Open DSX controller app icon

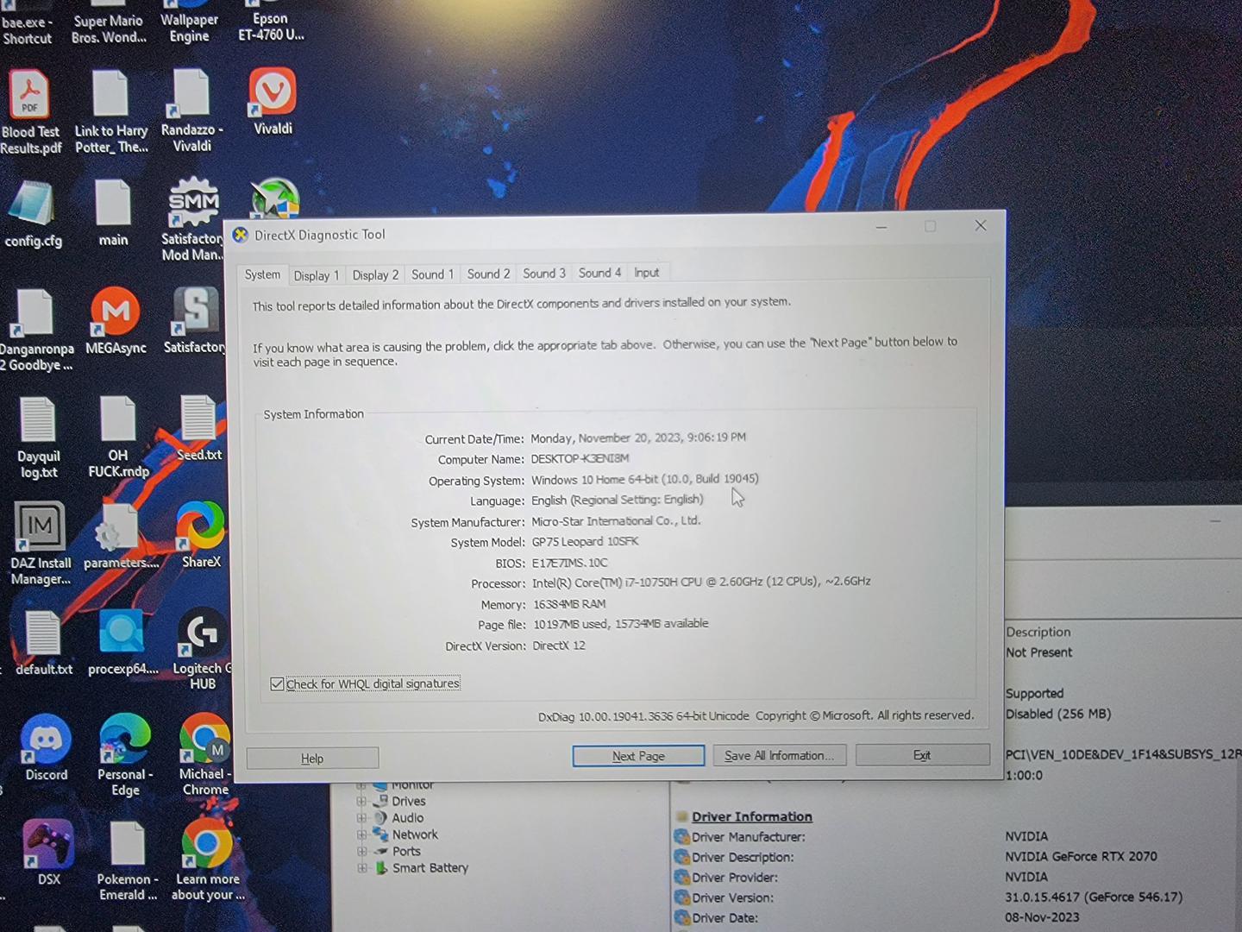click(48, 845)
